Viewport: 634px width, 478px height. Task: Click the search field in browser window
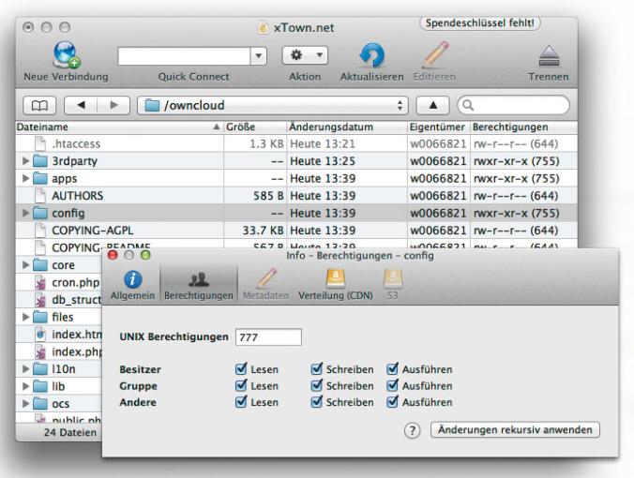pos(514,105)
